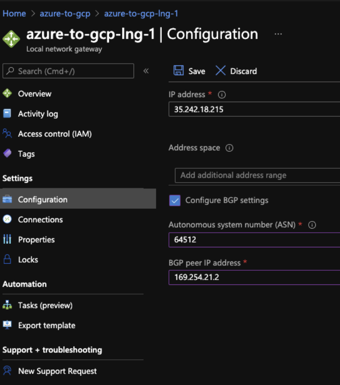Click the Export template icon
The width and height of the screenshot is (340, 385).
pyautogui.click(x=7, y=325)
